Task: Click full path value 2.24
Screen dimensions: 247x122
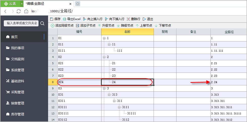Action: pos(214,82)
